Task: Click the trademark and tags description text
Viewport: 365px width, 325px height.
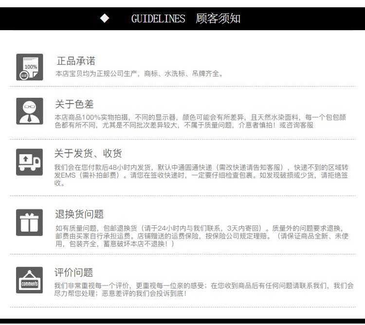Action: pos(139,74)
